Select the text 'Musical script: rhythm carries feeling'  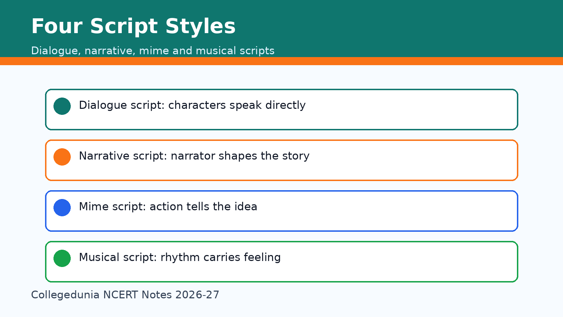click(x=180, y=257)
